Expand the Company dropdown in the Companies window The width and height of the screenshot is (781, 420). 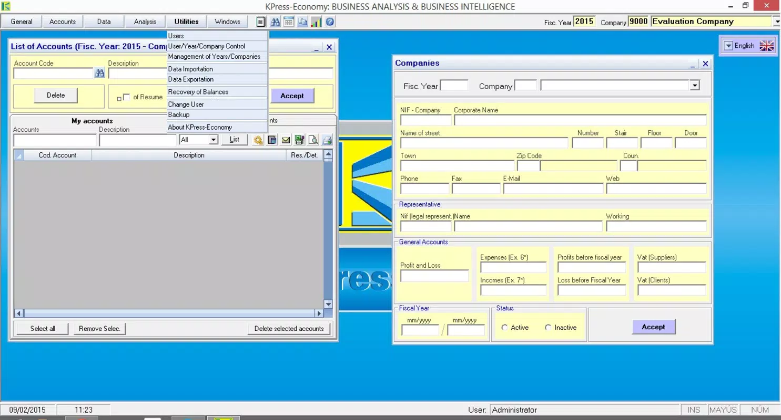tap(695, 86)
